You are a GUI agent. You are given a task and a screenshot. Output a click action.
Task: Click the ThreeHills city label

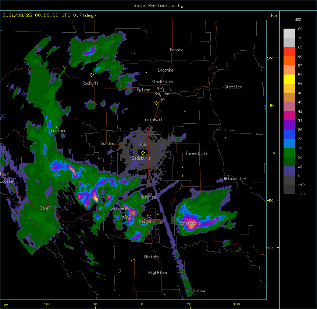(x=196, y=153)
